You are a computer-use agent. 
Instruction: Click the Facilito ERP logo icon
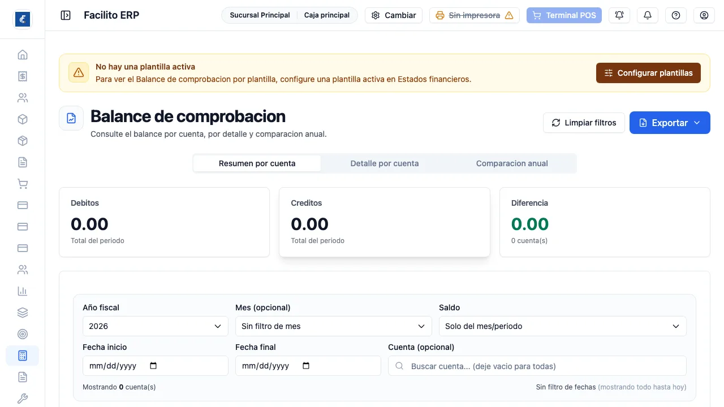(x=23, y=19)
